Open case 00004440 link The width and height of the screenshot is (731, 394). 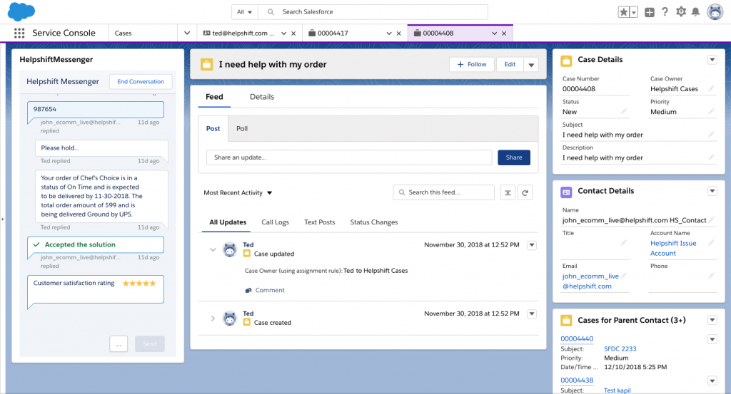(x=577, y=338)
